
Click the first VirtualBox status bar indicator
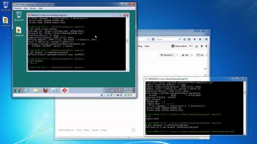point(102,95)
